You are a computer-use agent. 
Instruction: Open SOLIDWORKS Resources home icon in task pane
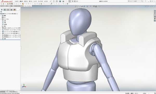pyautogui.click(x=155, y=11)
